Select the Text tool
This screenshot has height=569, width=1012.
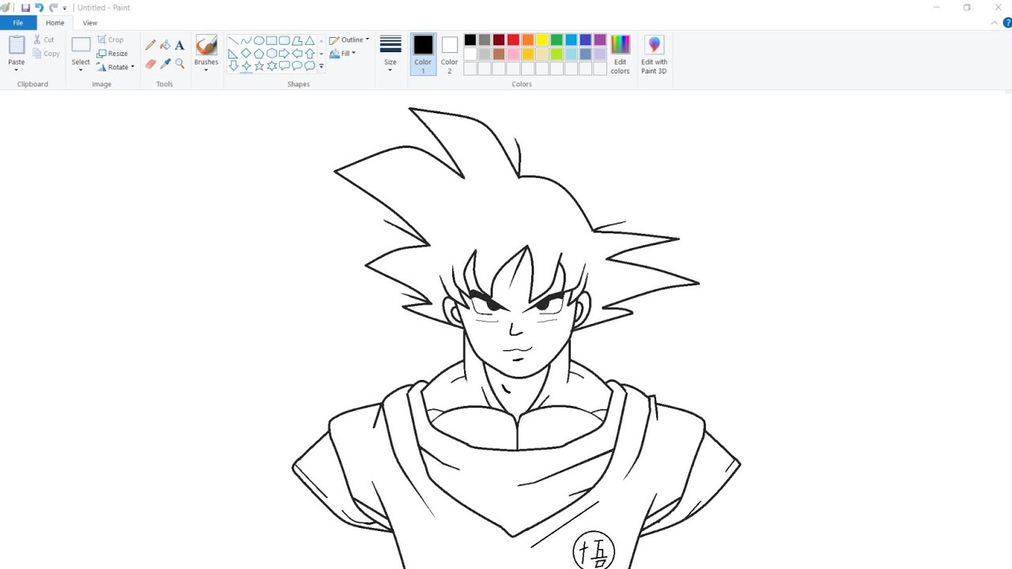179,45
